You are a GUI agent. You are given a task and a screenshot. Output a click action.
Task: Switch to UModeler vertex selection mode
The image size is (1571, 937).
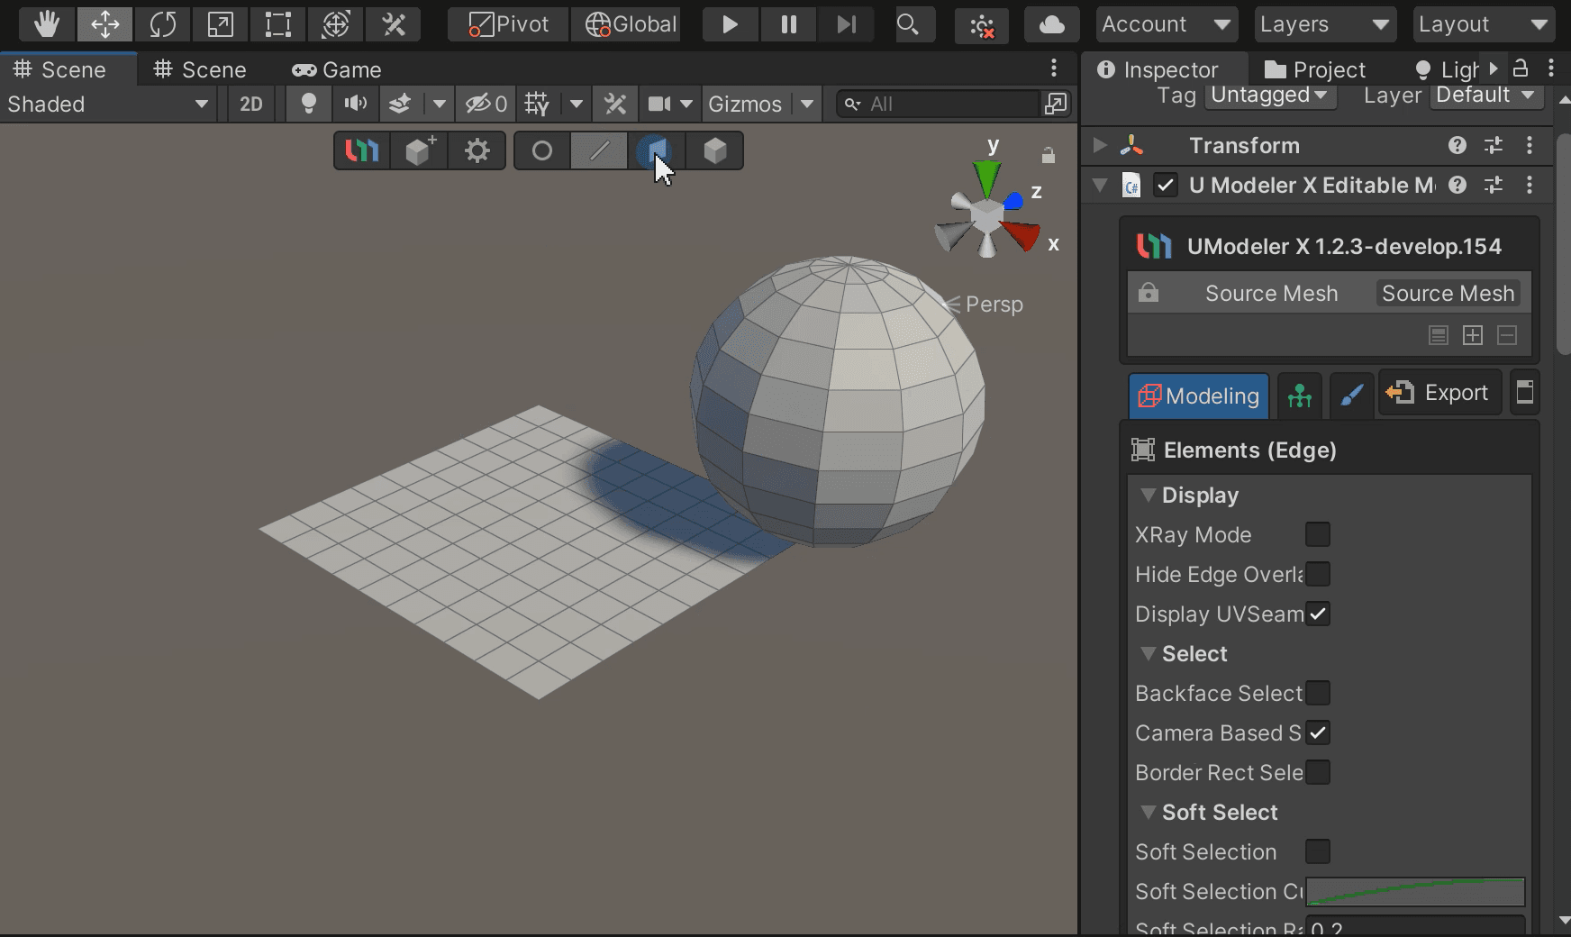click(541, 150)
